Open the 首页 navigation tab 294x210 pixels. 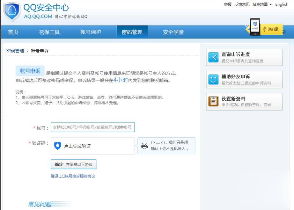13,32
